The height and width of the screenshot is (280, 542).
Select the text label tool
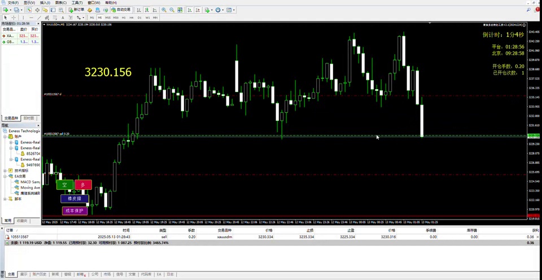[71, 17]
